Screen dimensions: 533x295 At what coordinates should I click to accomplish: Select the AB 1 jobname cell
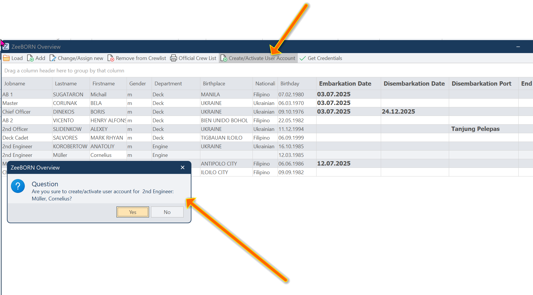[x=27, y=94]
